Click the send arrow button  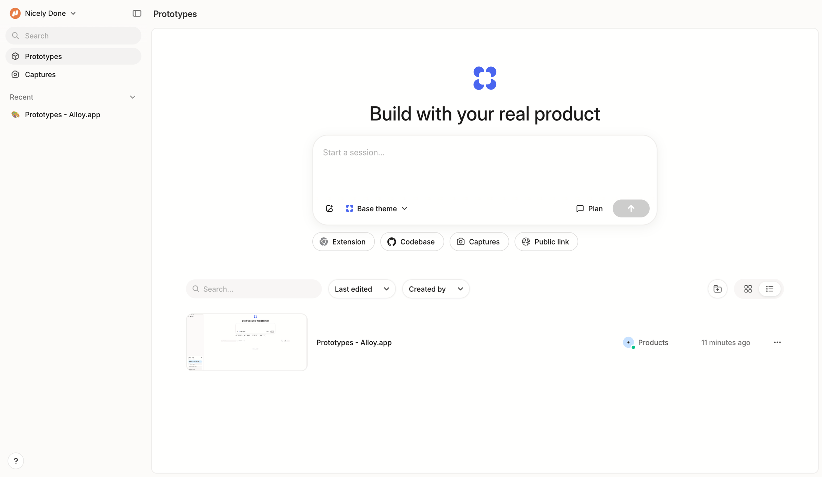point(631,209)
